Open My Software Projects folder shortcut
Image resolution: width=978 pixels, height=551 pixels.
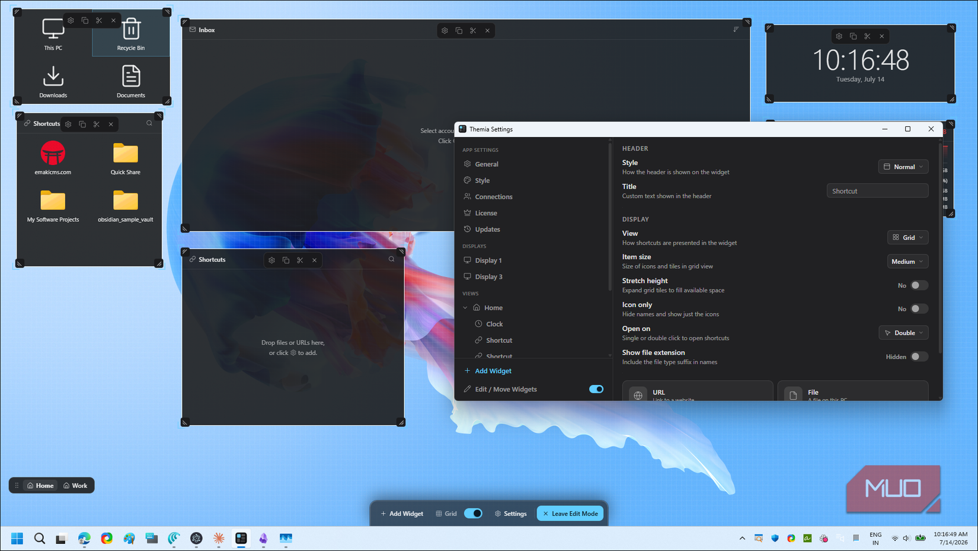click(53, 205)
